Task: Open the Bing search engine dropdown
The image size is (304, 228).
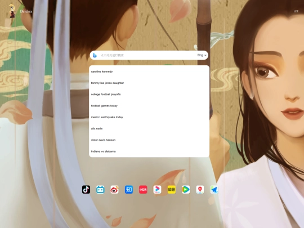Action: click(202, 55)
